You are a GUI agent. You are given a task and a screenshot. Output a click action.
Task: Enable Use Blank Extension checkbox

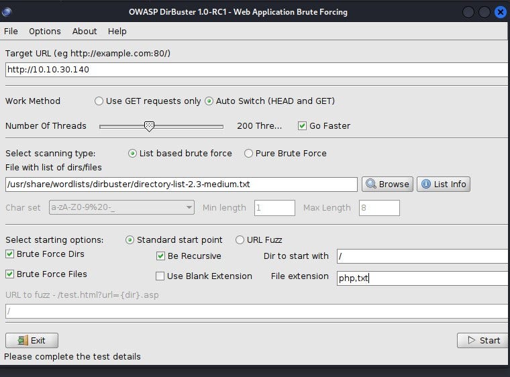pos(160,276)
